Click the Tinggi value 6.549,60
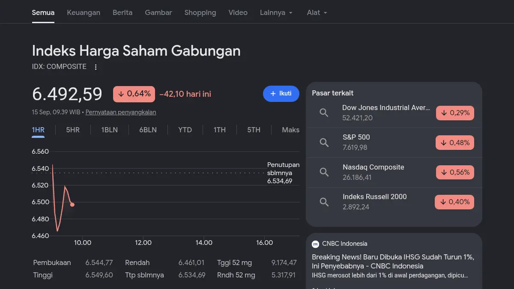The height and width of the screenshot is (289, 514). point(99,275)
